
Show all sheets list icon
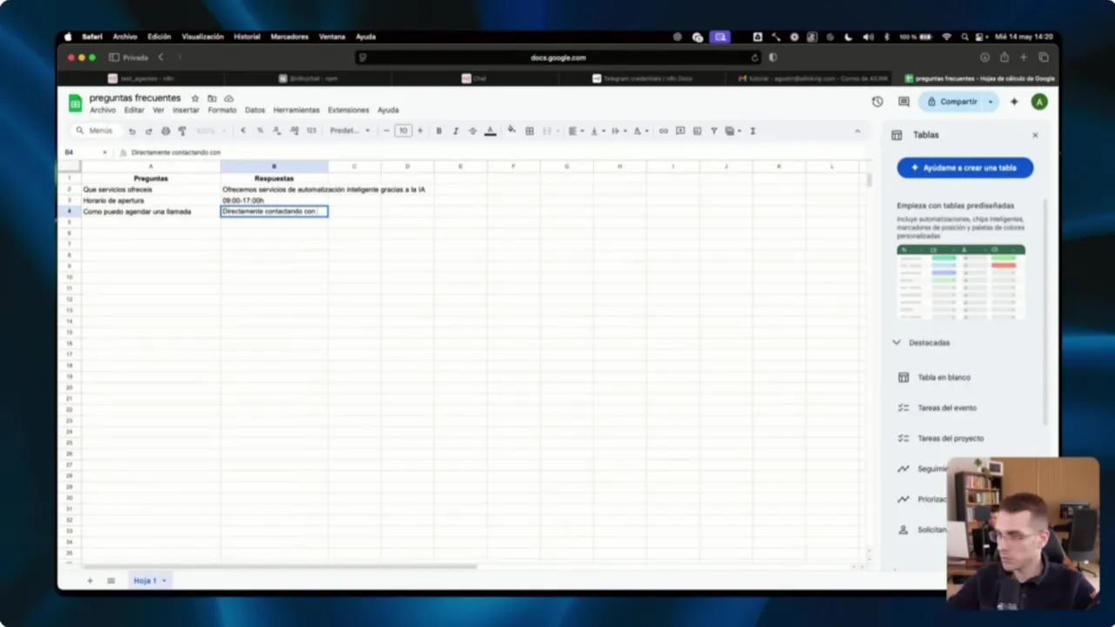click(x=111, y=580)
